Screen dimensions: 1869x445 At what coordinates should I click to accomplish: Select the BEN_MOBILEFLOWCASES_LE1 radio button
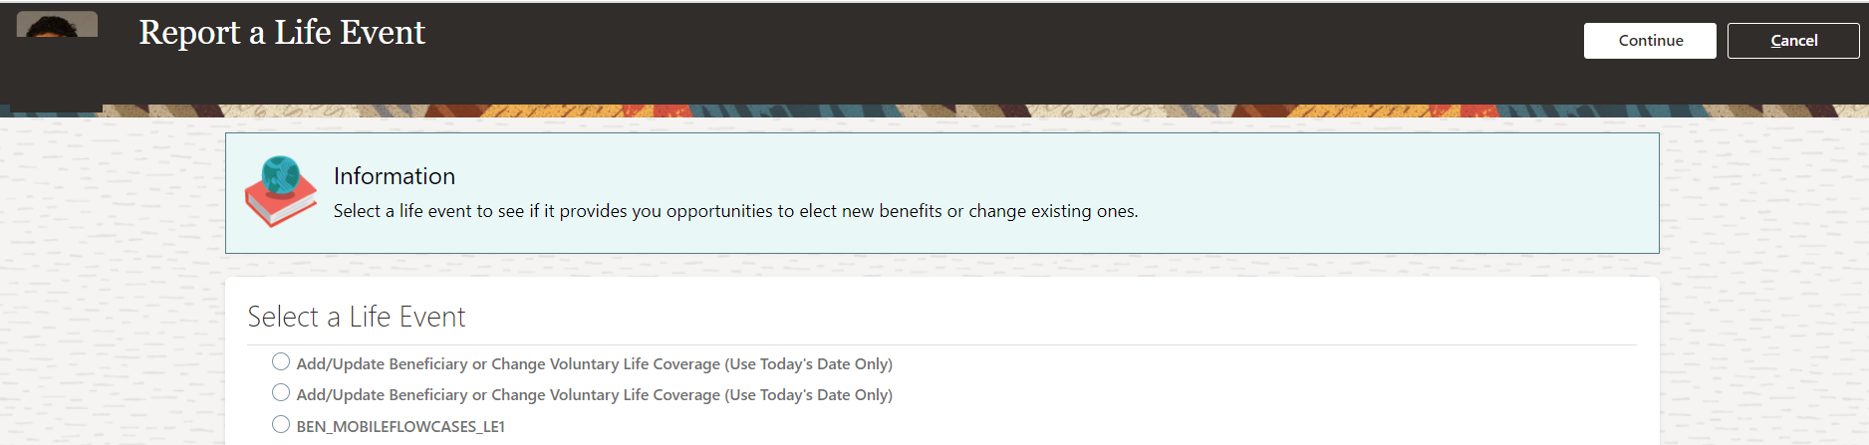[281, 425]
